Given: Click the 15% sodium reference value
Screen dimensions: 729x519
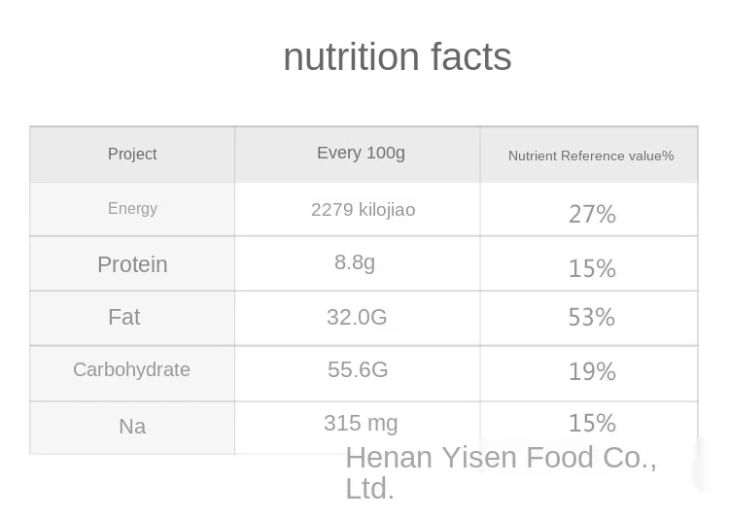Looking at the screenshot, I should [x=592, y=423].
